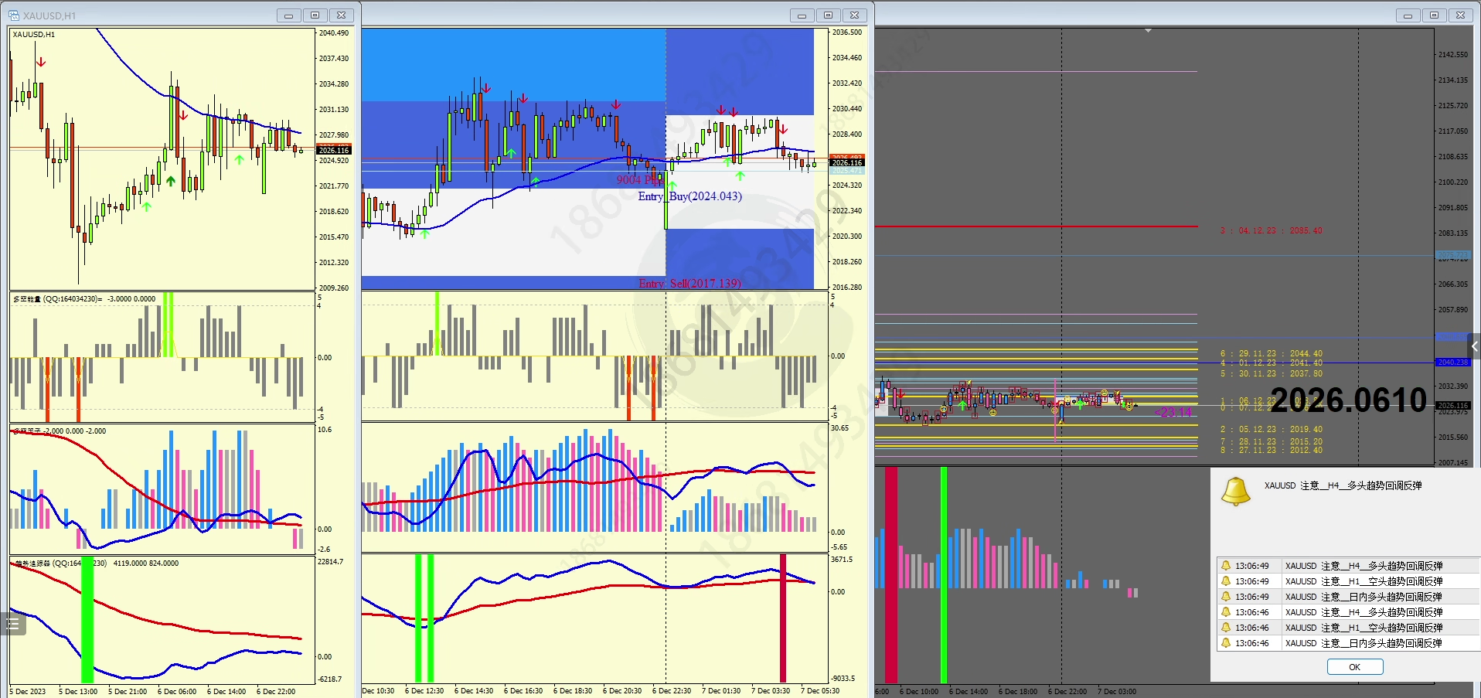The image size is (1481, 698).
Task: Click OK in the alert dialog
Action: 1354,667
